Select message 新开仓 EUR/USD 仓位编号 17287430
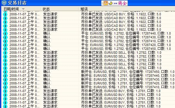175x108 pixels. (128, 79)
